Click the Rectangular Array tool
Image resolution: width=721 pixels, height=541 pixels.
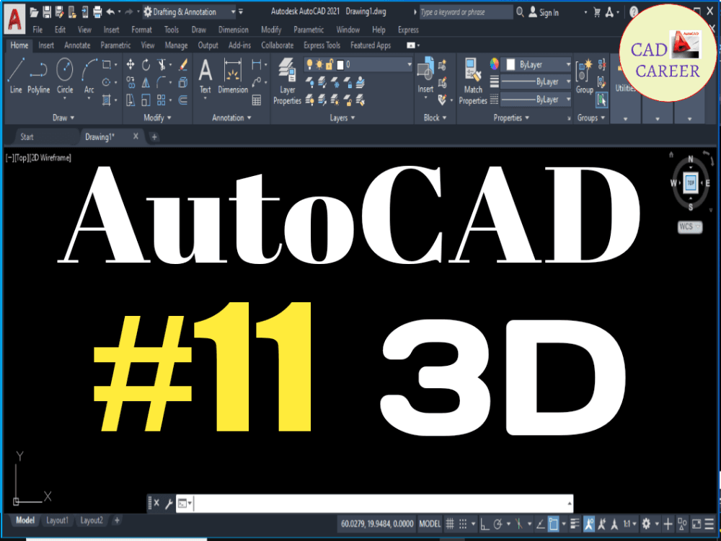tap(161, 100)
